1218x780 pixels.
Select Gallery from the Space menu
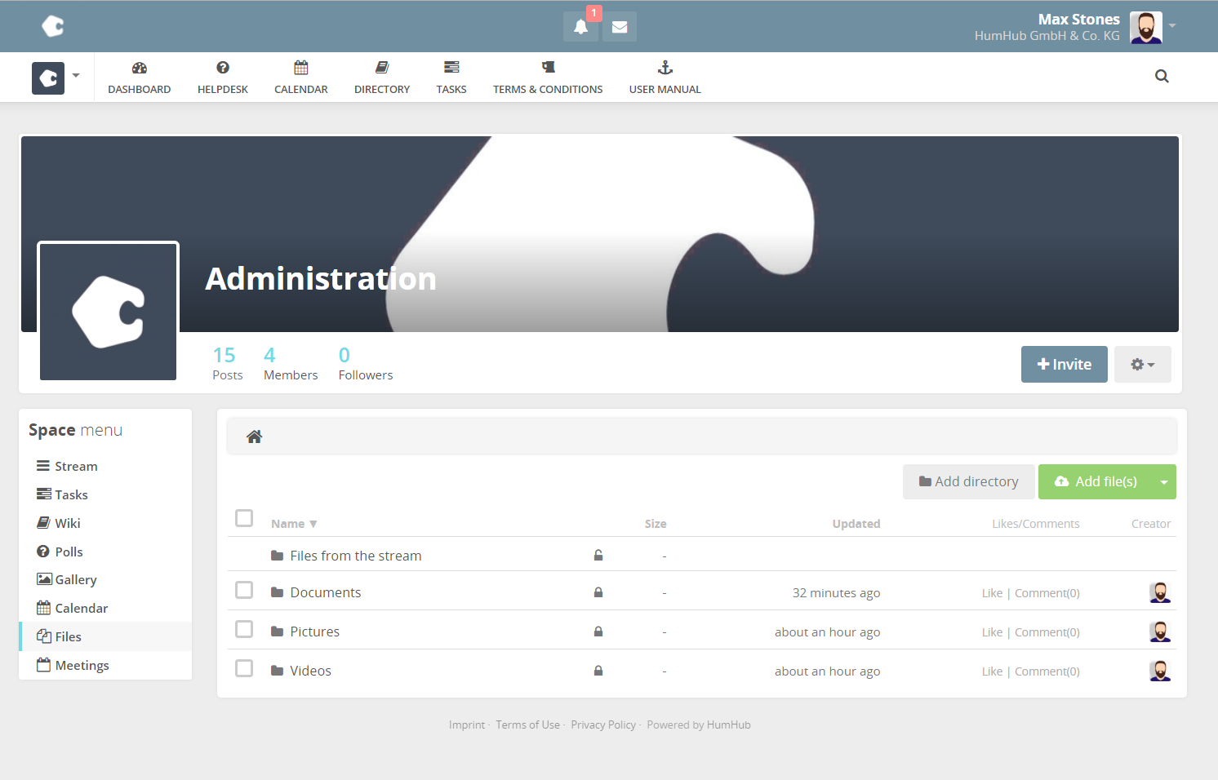pos(75,579)
